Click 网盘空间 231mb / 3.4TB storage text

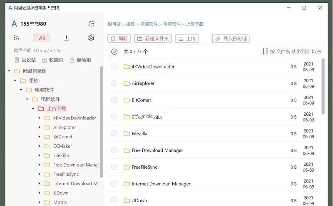pos(37,51)
